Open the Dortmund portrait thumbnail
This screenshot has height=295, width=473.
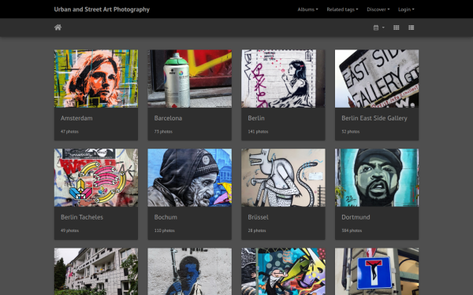click(377, 178)
